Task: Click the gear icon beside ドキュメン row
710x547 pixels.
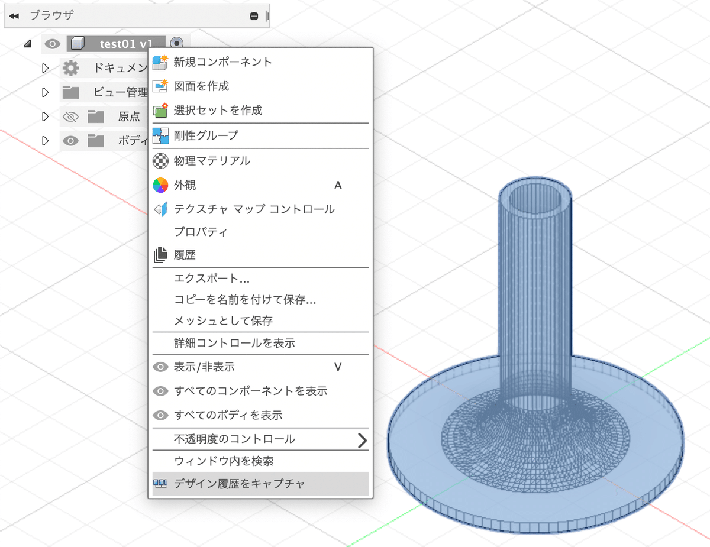Action: tap(70, 68)
